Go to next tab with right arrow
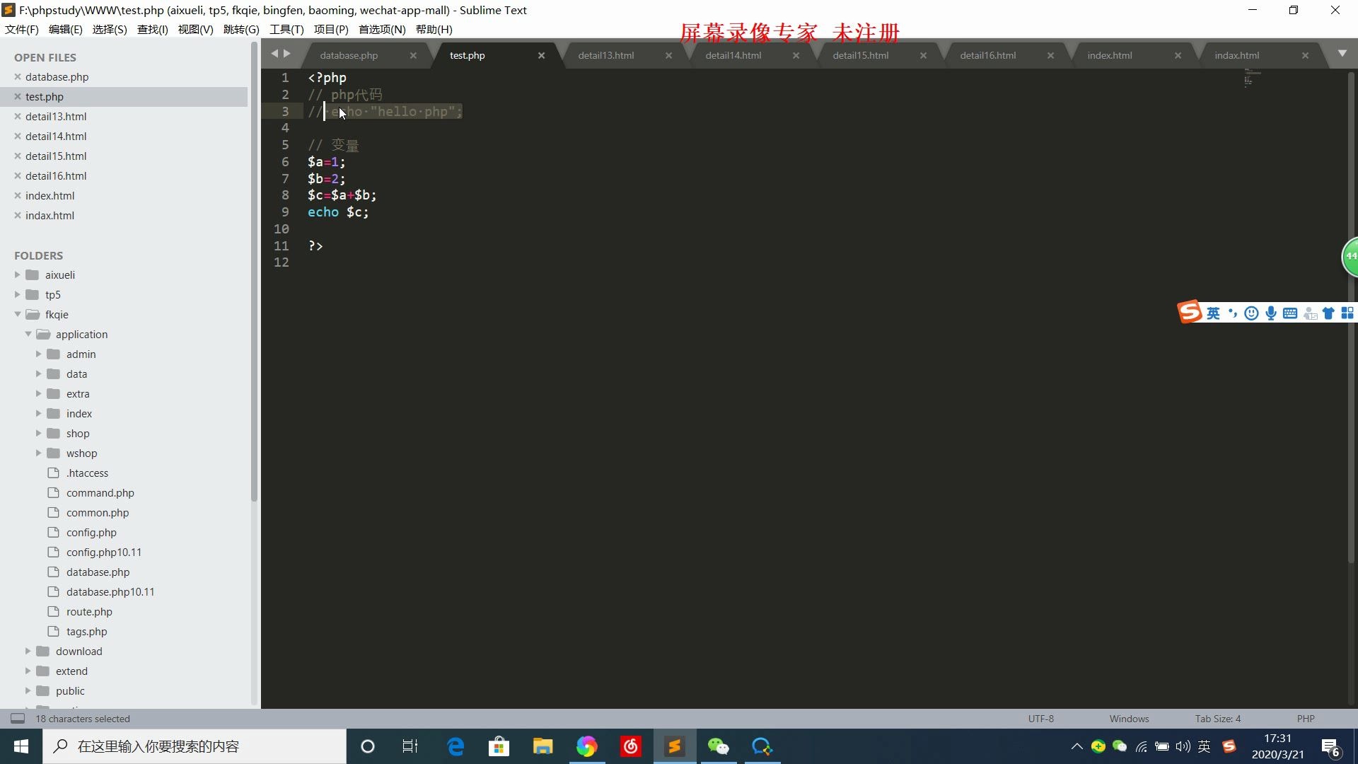The width and height of the screenshot is (1358, 764). point(287,54)
